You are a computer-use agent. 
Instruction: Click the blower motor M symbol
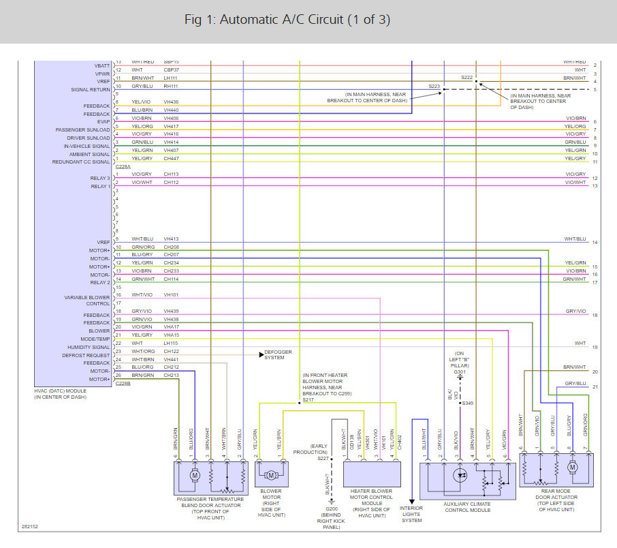271,476
